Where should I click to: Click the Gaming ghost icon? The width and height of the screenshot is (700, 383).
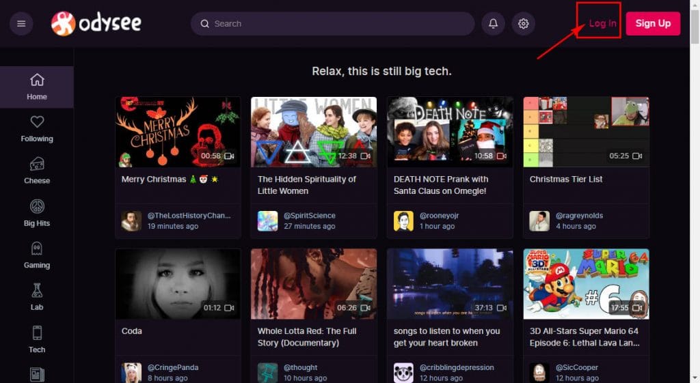click(37, 249)
